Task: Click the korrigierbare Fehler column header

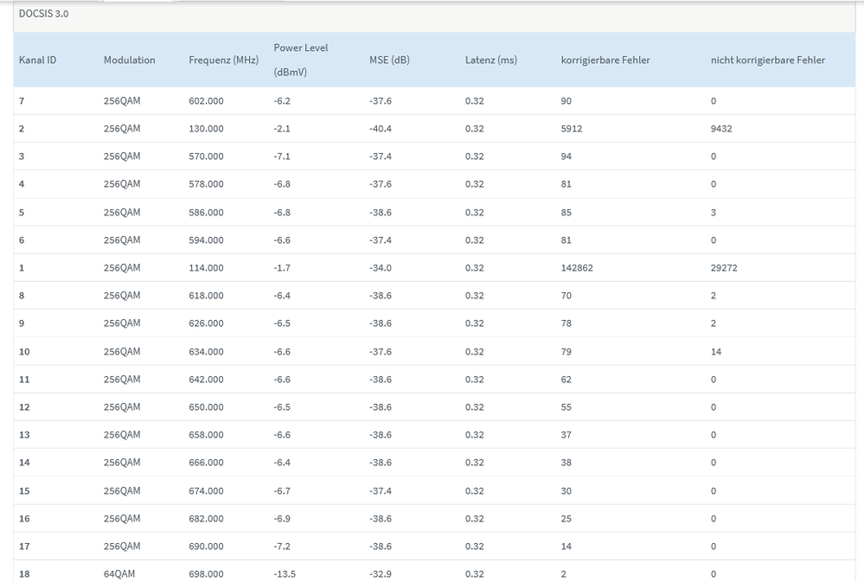Action: click(x=605, y=61)
